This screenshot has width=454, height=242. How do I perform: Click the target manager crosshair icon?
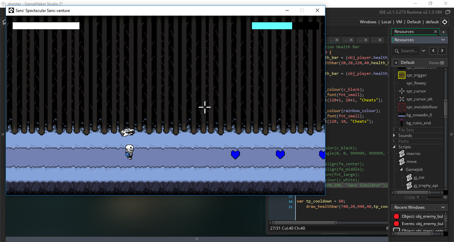(x=444, y=22)
